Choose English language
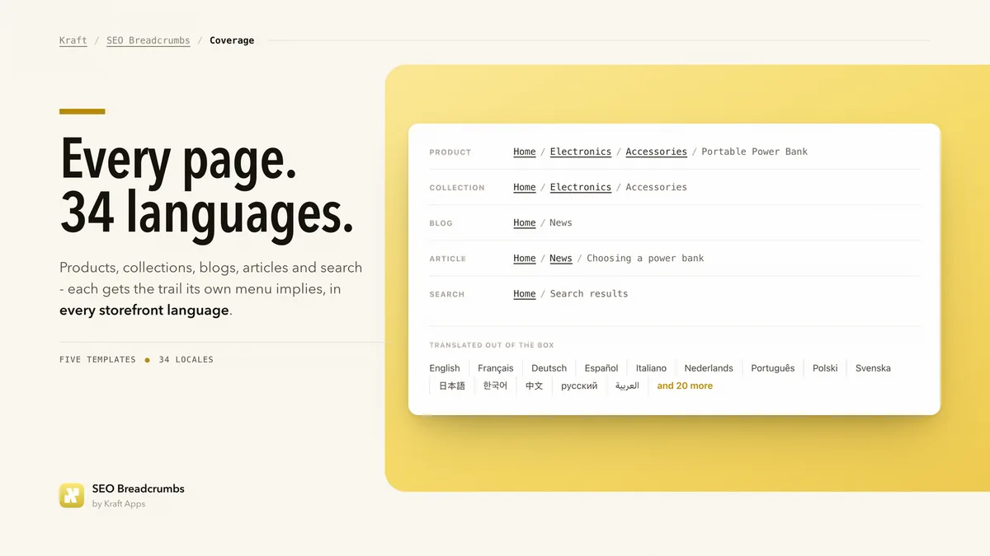The image size is (990, 556). (445, 368)
